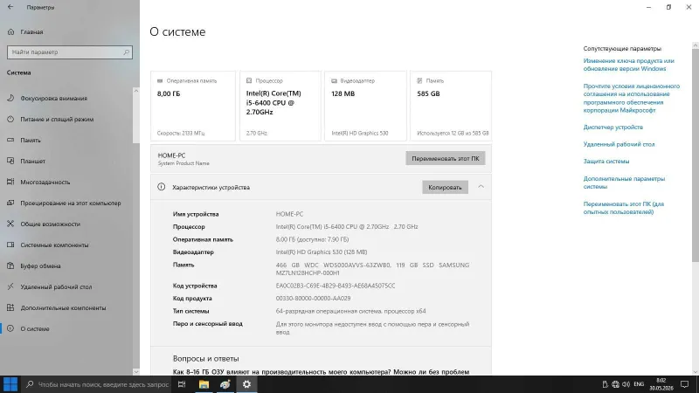Select the Память storage icon in the sidebar
The width and height of the screenshot is (699, 393).
coord(10,140)
